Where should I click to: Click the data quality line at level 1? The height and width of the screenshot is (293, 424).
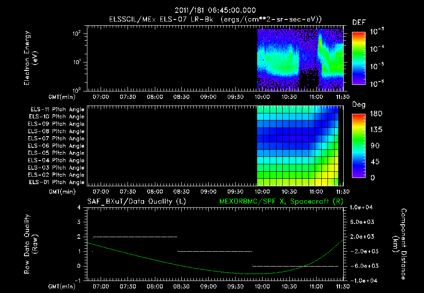click(215, 251)
